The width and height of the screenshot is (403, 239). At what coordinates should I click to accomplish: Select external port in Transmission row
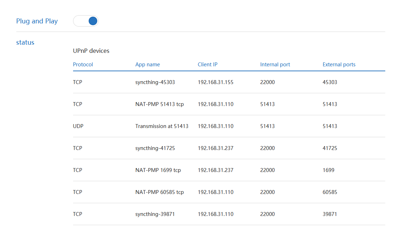click(x=330, y=126)
